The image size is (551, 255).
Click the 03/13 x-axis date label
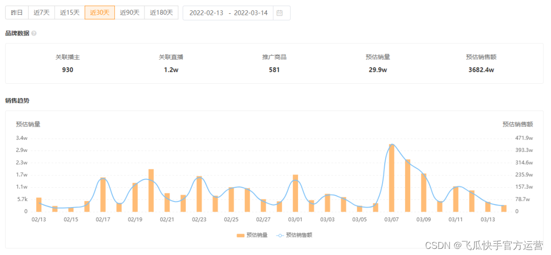click(488, 219)
